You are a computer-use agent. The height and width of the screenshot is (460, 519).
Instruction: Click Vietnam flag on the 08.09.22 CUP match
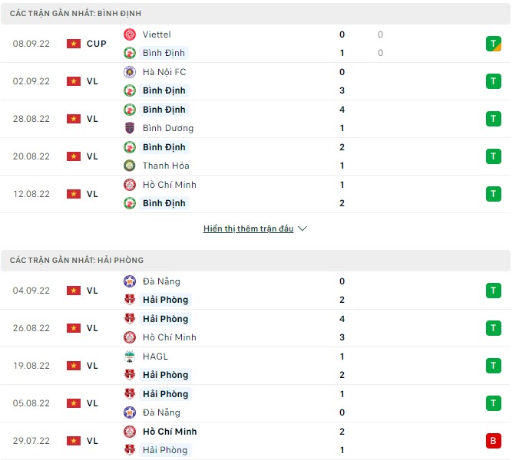pos(74,44)
